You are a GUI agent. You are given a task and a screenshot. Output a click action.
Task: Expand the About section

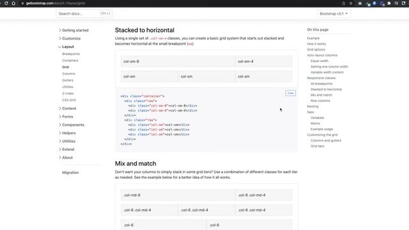pyautogui.click(x=66, y=158)
